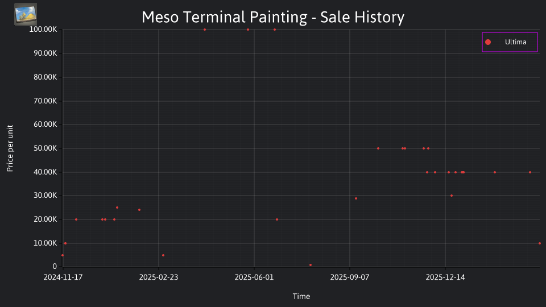The image size is (546, 307).
Task: Click the 28K data point after 2025-09-07
Action: point(356,198)
